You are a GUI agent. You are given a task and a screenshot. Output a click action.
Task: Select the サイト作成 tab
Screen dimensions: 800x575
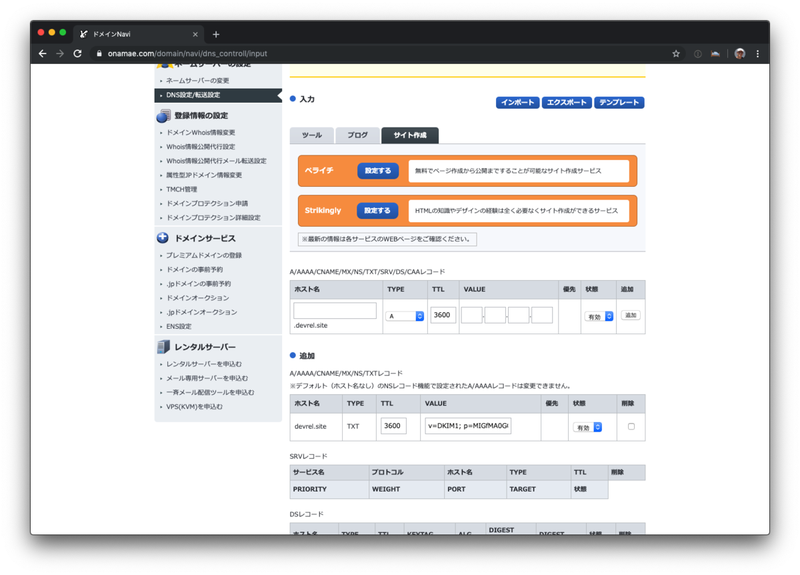[410, 135]
